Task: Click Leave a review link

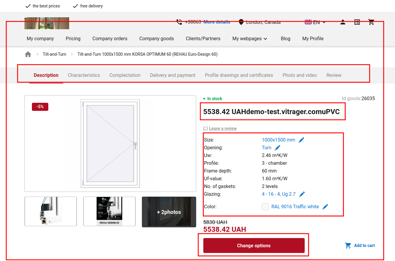Action: click(223, 128)
